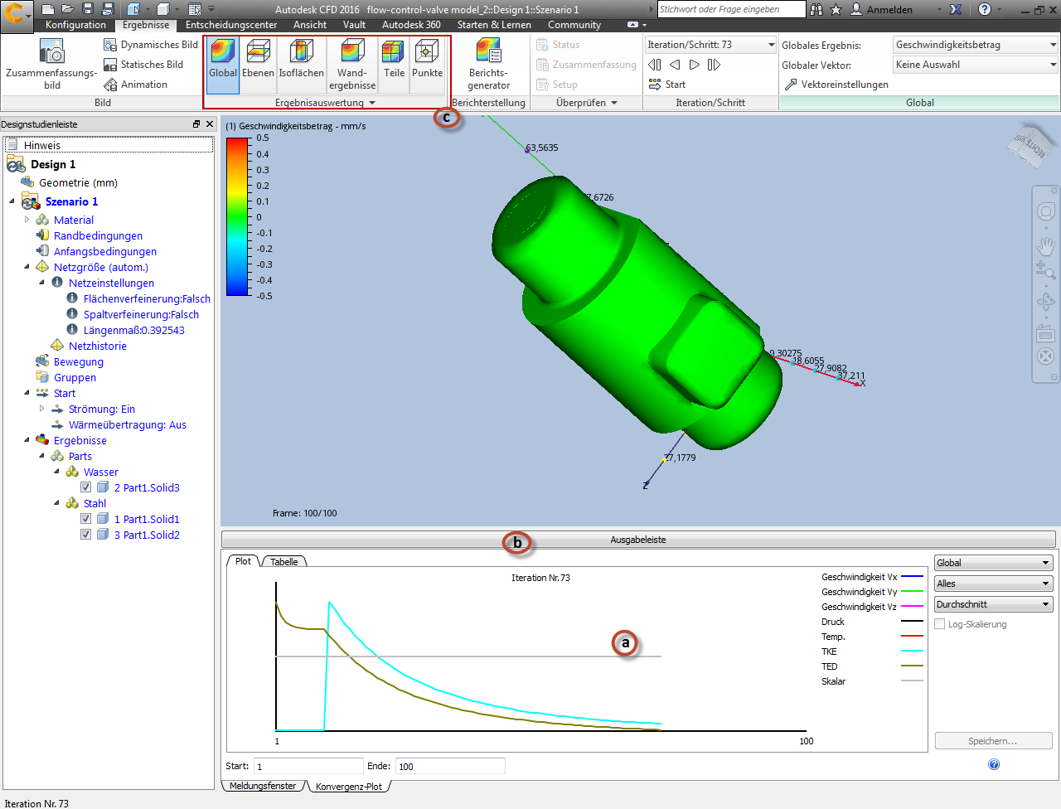Select the Isoflächen results tool
1061x809 pixels.
301,65
